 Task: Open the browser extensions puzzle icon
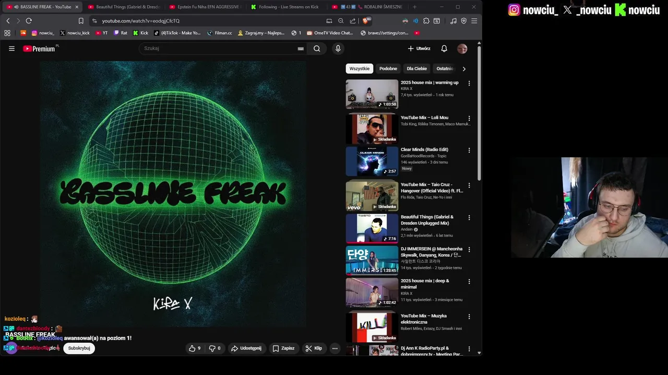coord(426,21)
